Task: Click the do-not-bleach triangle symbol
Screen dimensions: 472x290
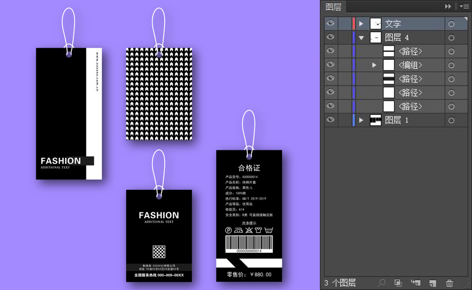Action: pyautogui.click(x=249, y=230)
